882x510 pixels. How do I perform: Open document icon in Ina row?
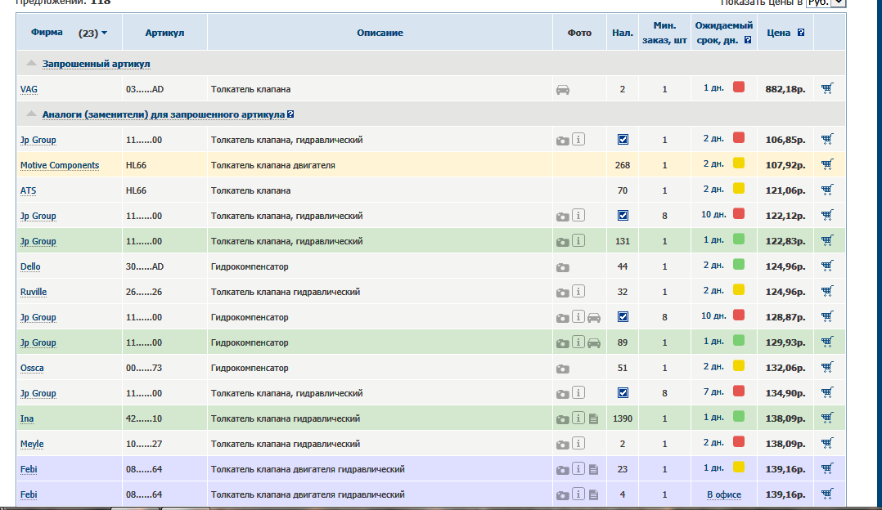593,419
